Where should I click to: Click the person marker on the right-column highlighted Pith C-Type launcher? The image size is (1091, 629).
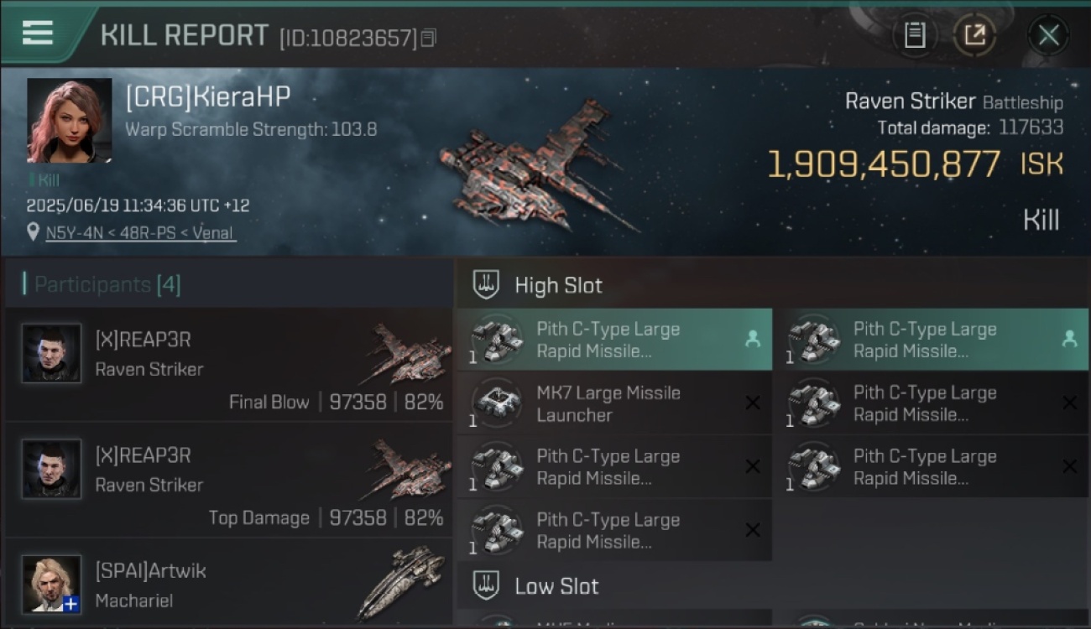(1069, 339)
